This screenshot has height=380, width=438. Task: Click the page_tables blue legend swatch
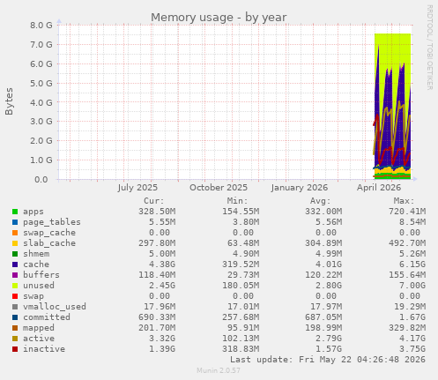point(15,222)
